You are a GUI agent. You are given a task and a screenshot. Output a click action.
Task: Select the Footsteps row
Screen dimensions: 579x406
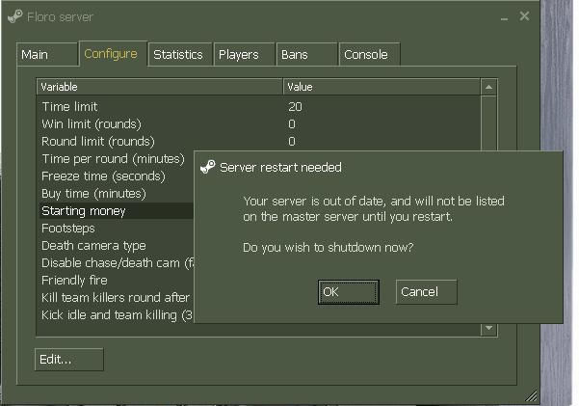pyautogui.click(x=116, y=229)
